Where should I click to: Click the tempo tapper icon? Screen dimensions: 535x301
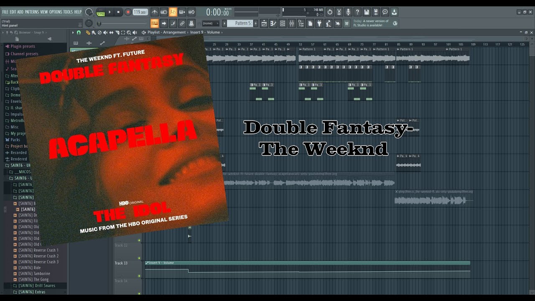pyautogui.click(x=329, y=23)
